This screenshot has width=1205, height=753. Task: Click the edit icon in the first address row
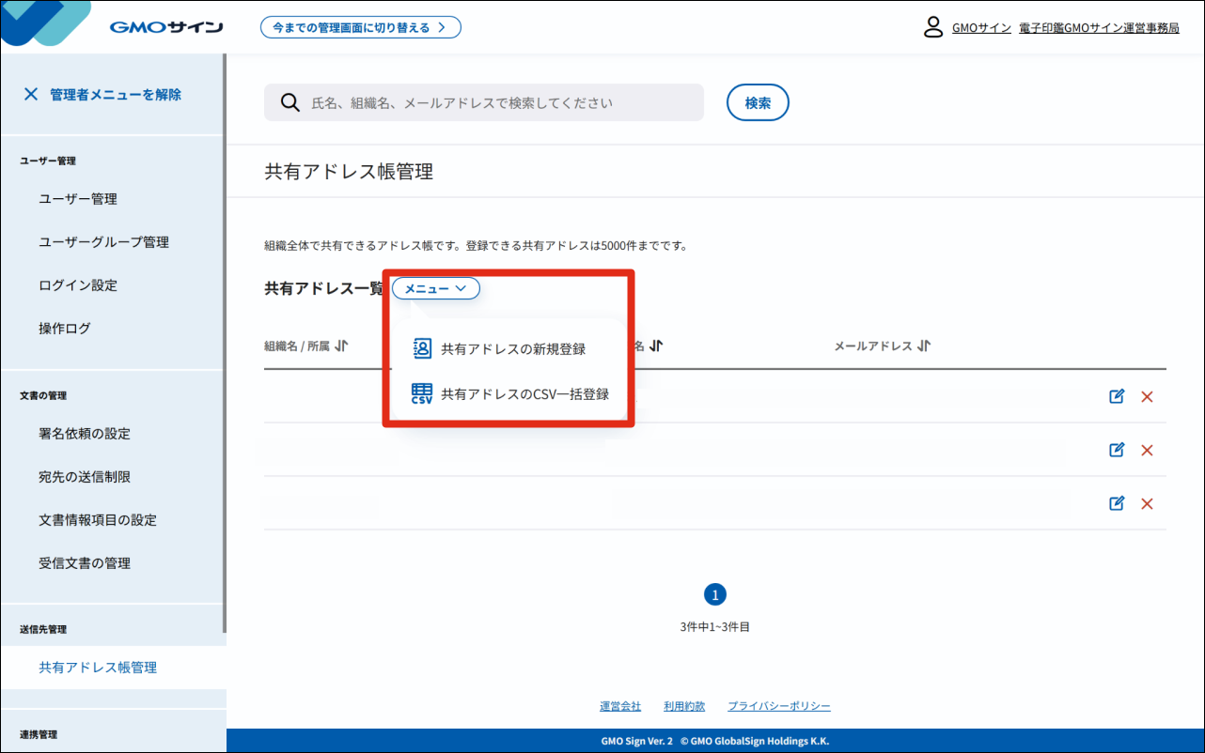pos(1117,396)
